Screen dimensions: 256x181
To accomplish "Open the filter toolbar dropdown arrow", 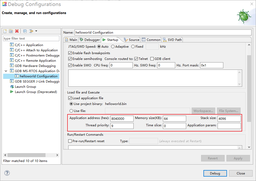I will pos(36,31).
